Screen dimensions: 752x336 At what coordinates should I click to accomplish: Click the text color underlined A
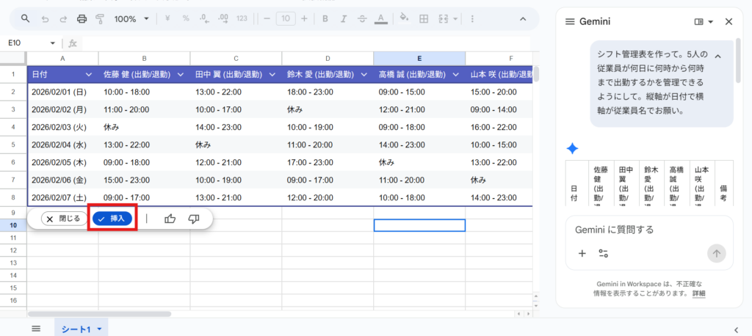tap(380, 18)
